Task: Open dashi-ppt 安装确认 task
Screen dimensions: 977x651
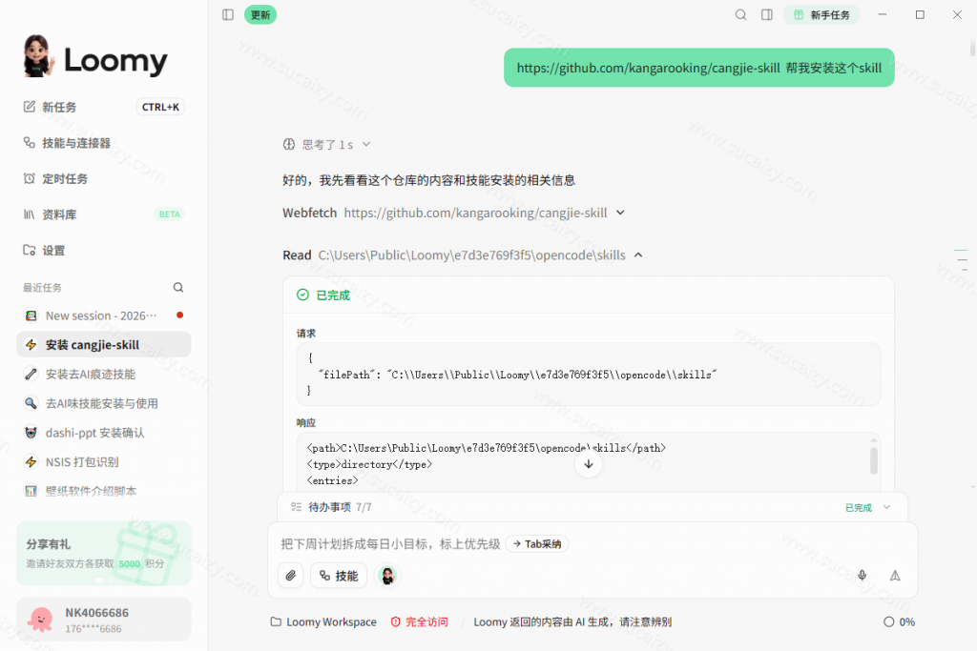Action: (103, 433)
